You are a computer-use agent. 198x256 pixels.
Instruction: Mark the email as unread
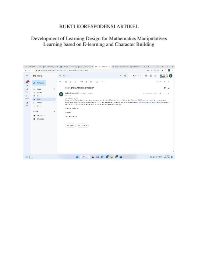pyautogui.click(x=82, y=82)
